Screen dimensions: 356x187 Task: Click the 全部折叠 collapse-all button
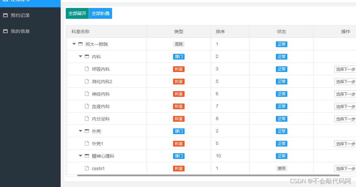pos(101,13)
